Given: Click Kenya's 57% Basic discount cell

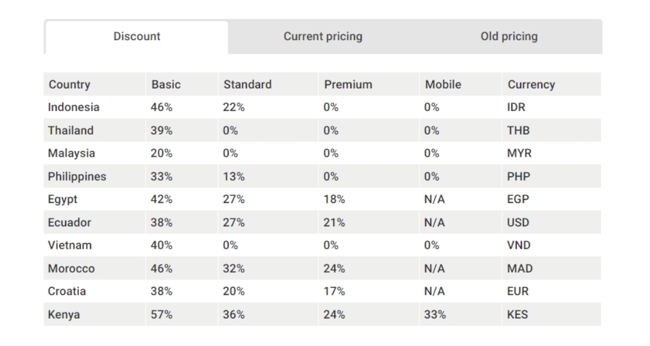Looking at the screenshot, I should [x=182, y=315].
